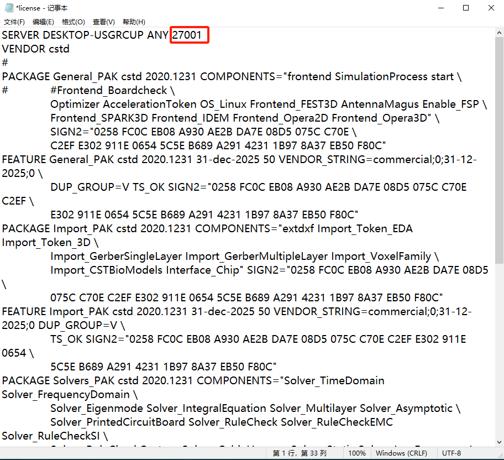Click the word OS_Linux

[223, 104]
